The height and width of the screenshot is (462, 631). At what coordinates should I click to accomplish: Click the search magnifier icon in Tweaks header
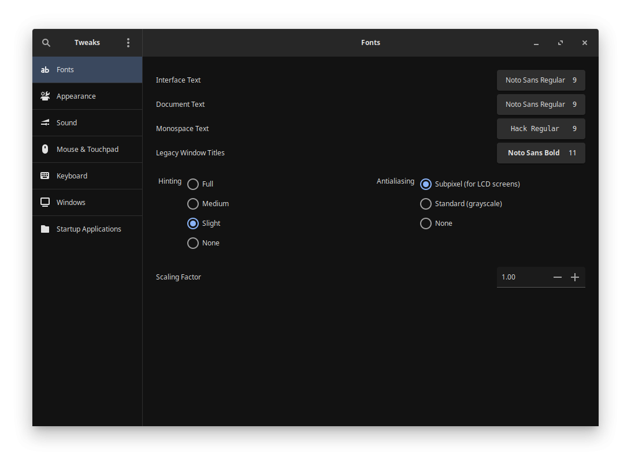tap(46, 43)
